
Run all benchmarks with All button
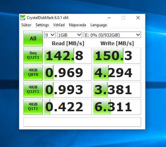pyautogui.click(x=33, y=39)
